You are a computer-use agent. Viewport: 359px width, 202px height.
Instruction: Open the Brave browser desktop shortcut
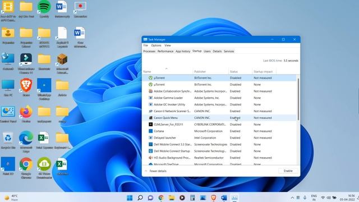click(26, 88)
